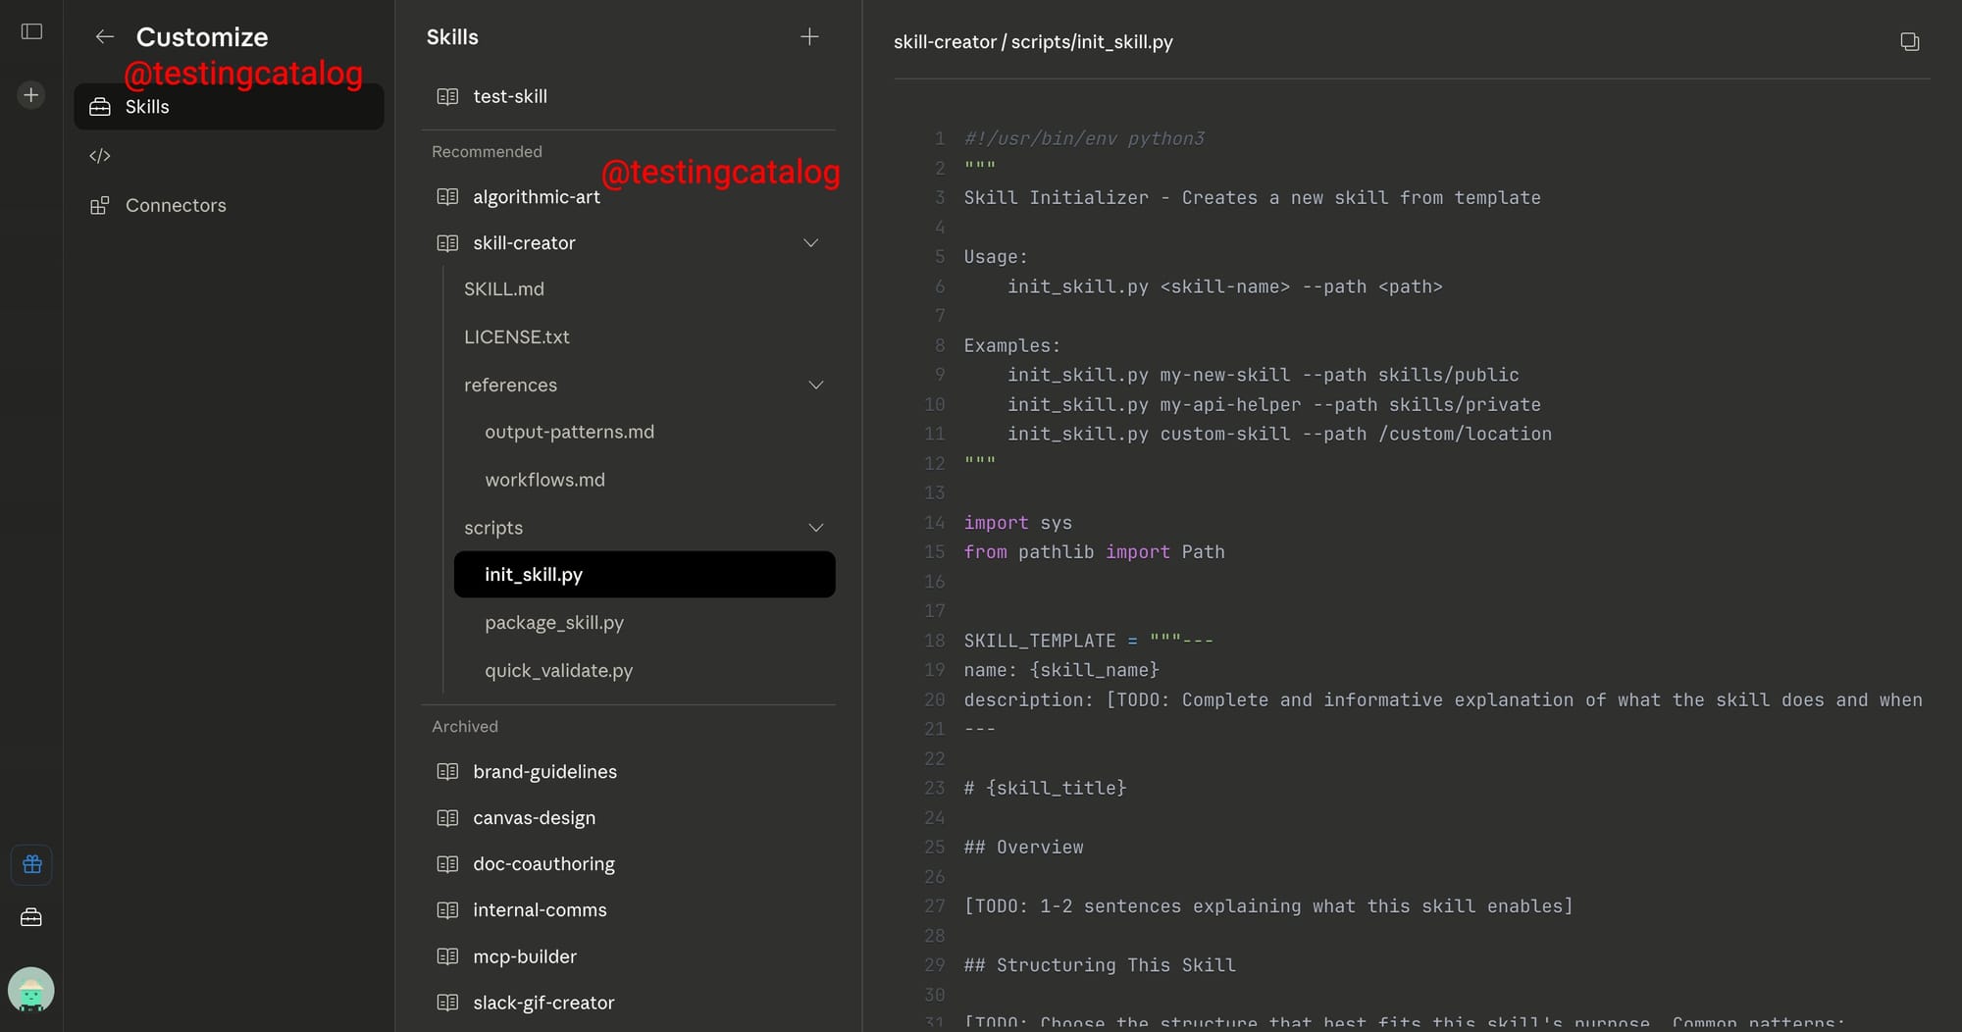
Task: Collapse the references folder
Action: pyautogui.click(x=815, y=386)
